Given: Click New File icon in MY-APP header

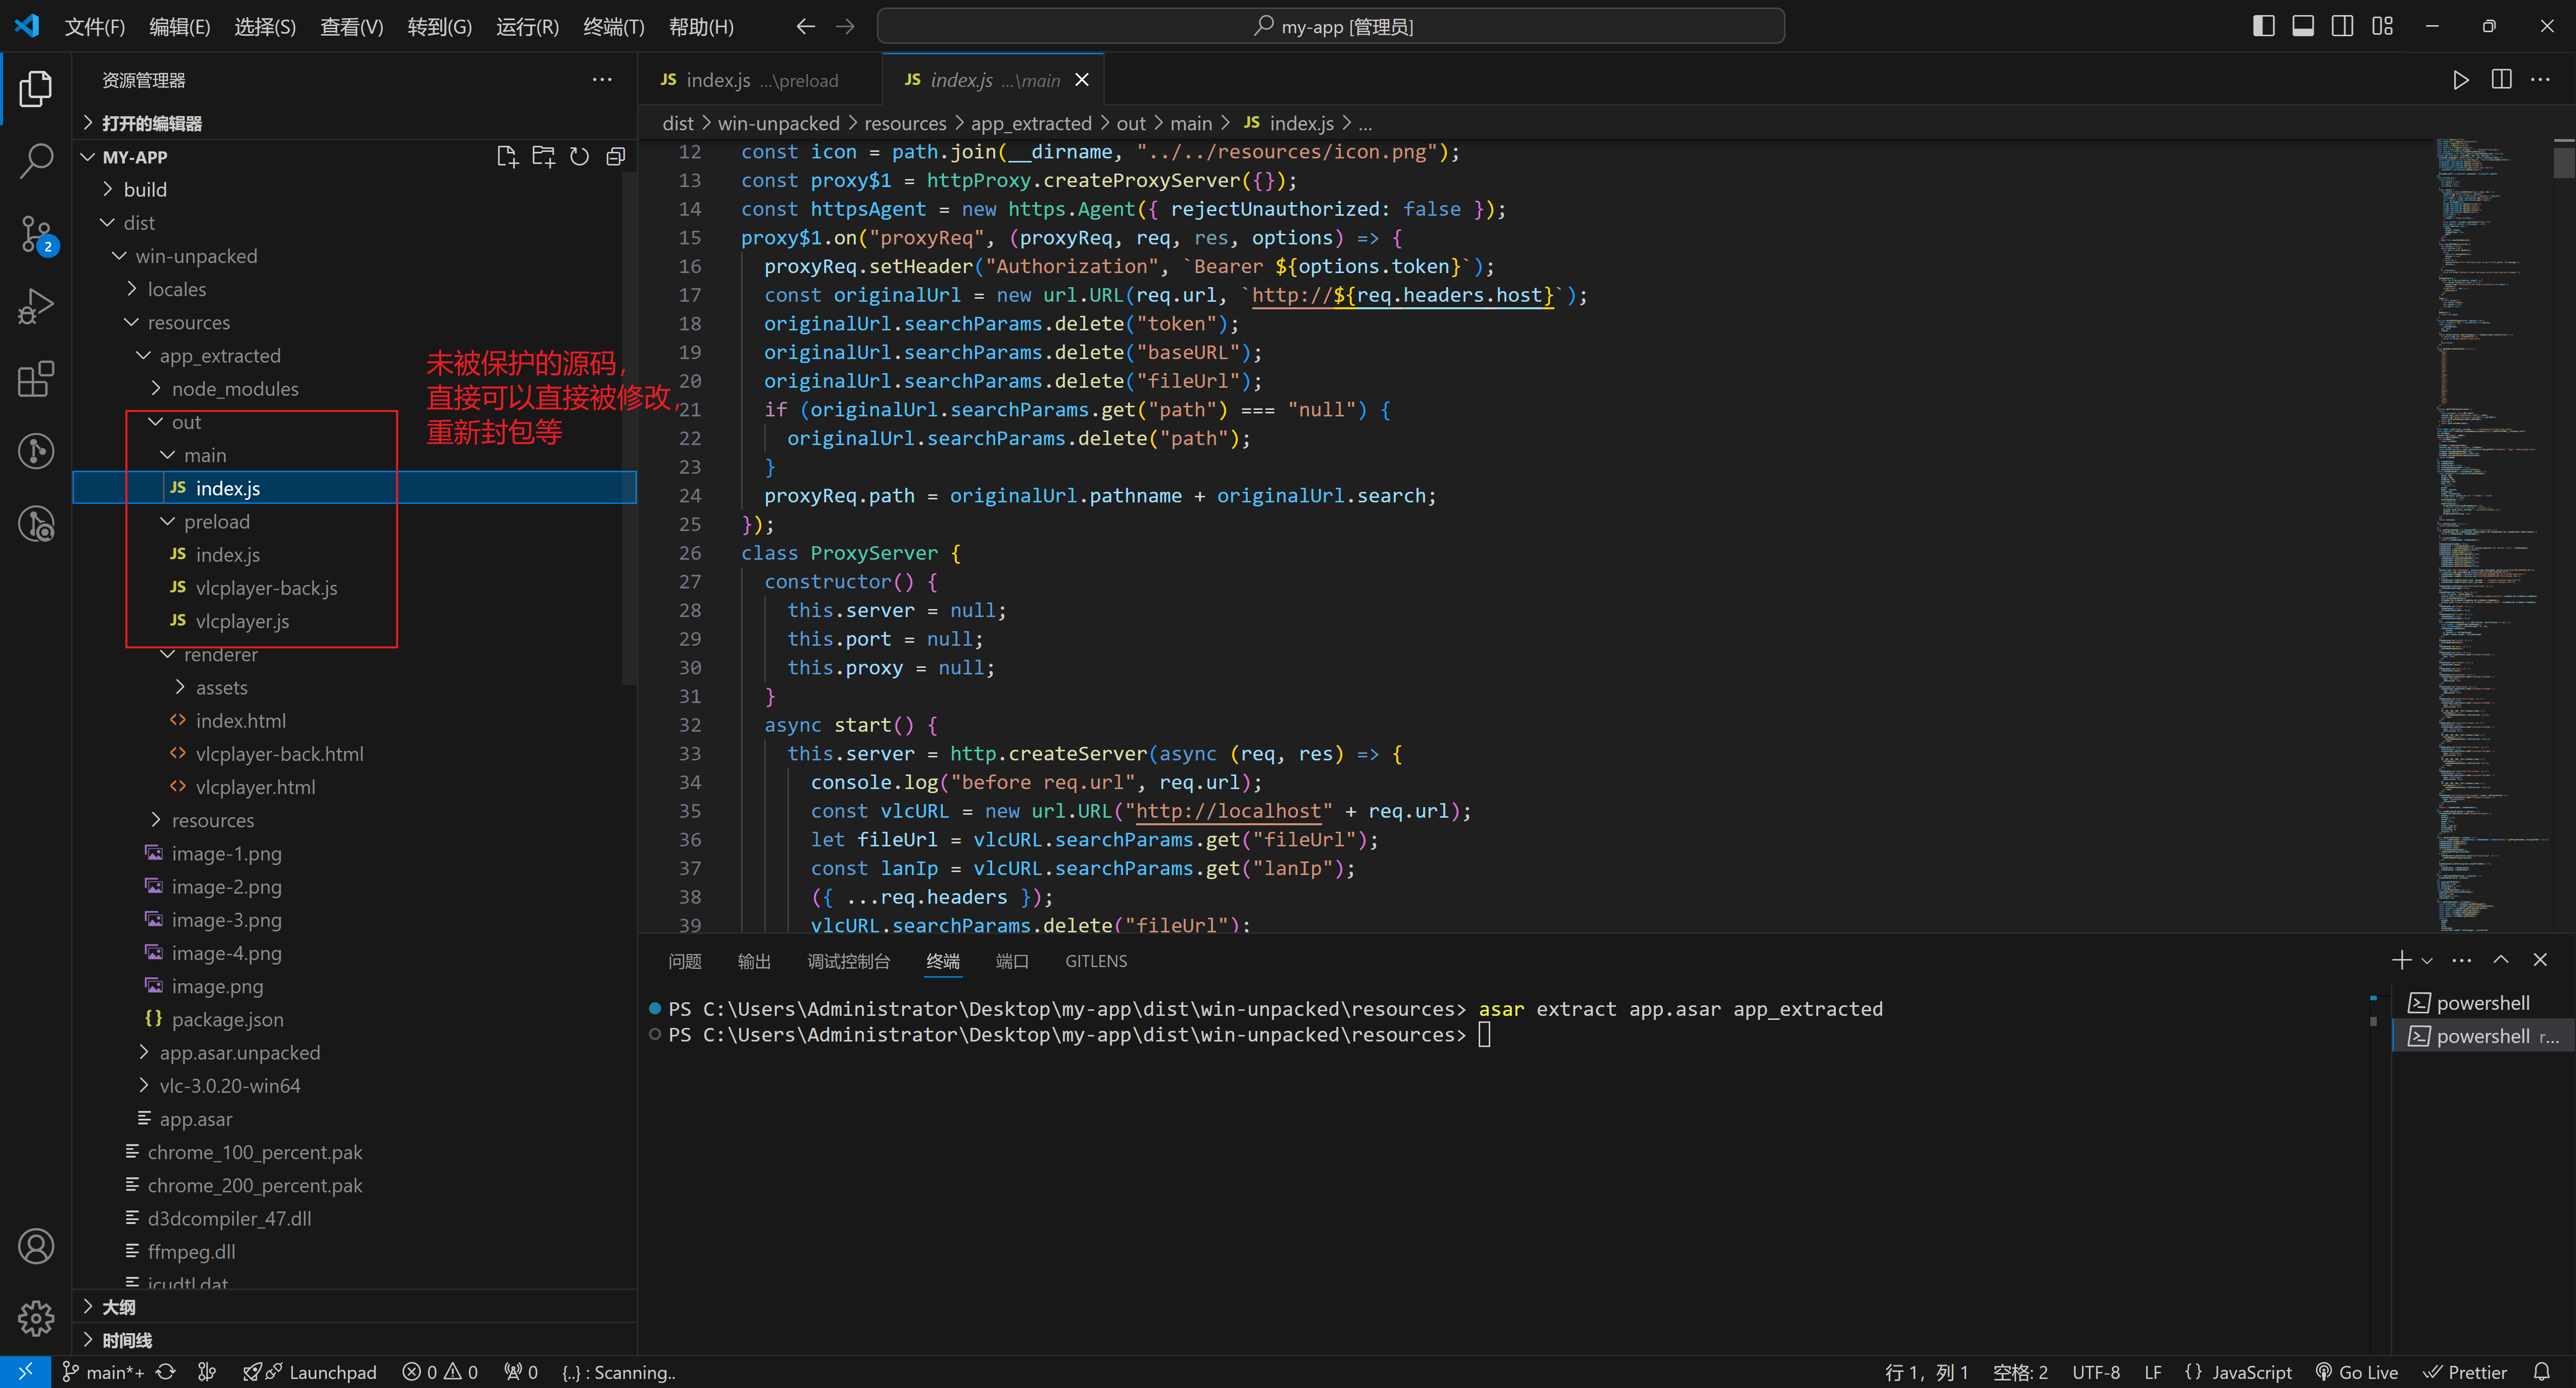Looking at the screenshot, I should tap(507, 157).
